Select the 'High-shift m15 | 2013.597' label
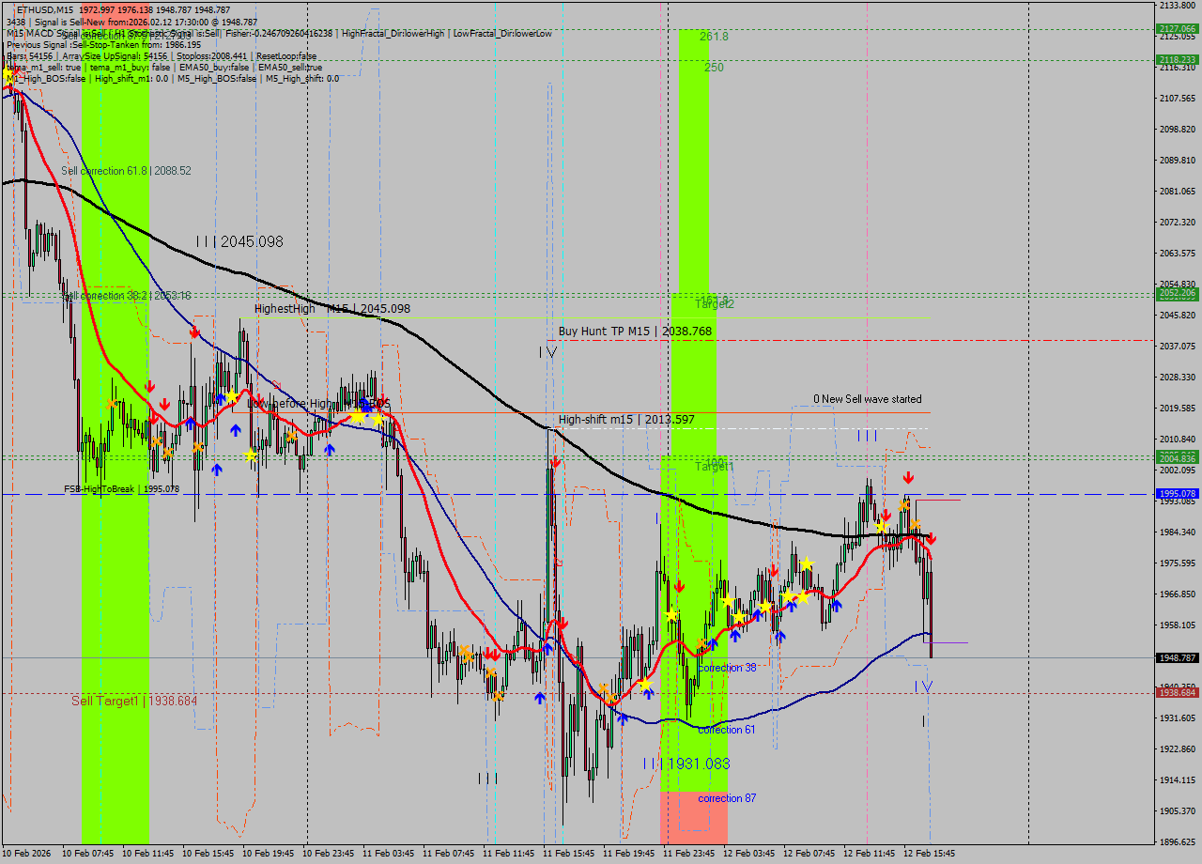Screen dimensions: 1202x864 pyautogui.click(x=626, y=419)
